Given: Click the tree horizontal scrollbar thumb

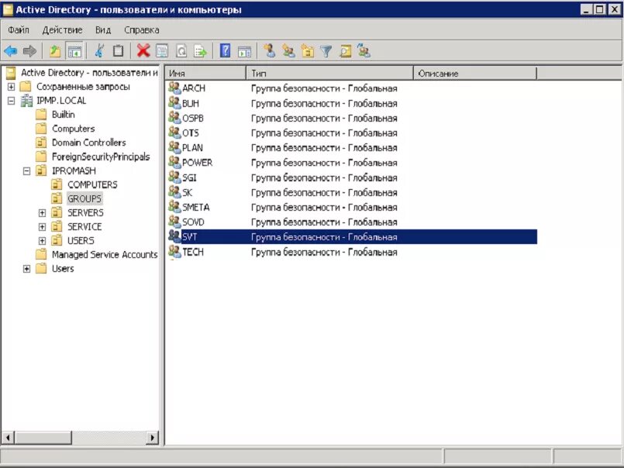Looking at the screenshot, I should (43, 438).
